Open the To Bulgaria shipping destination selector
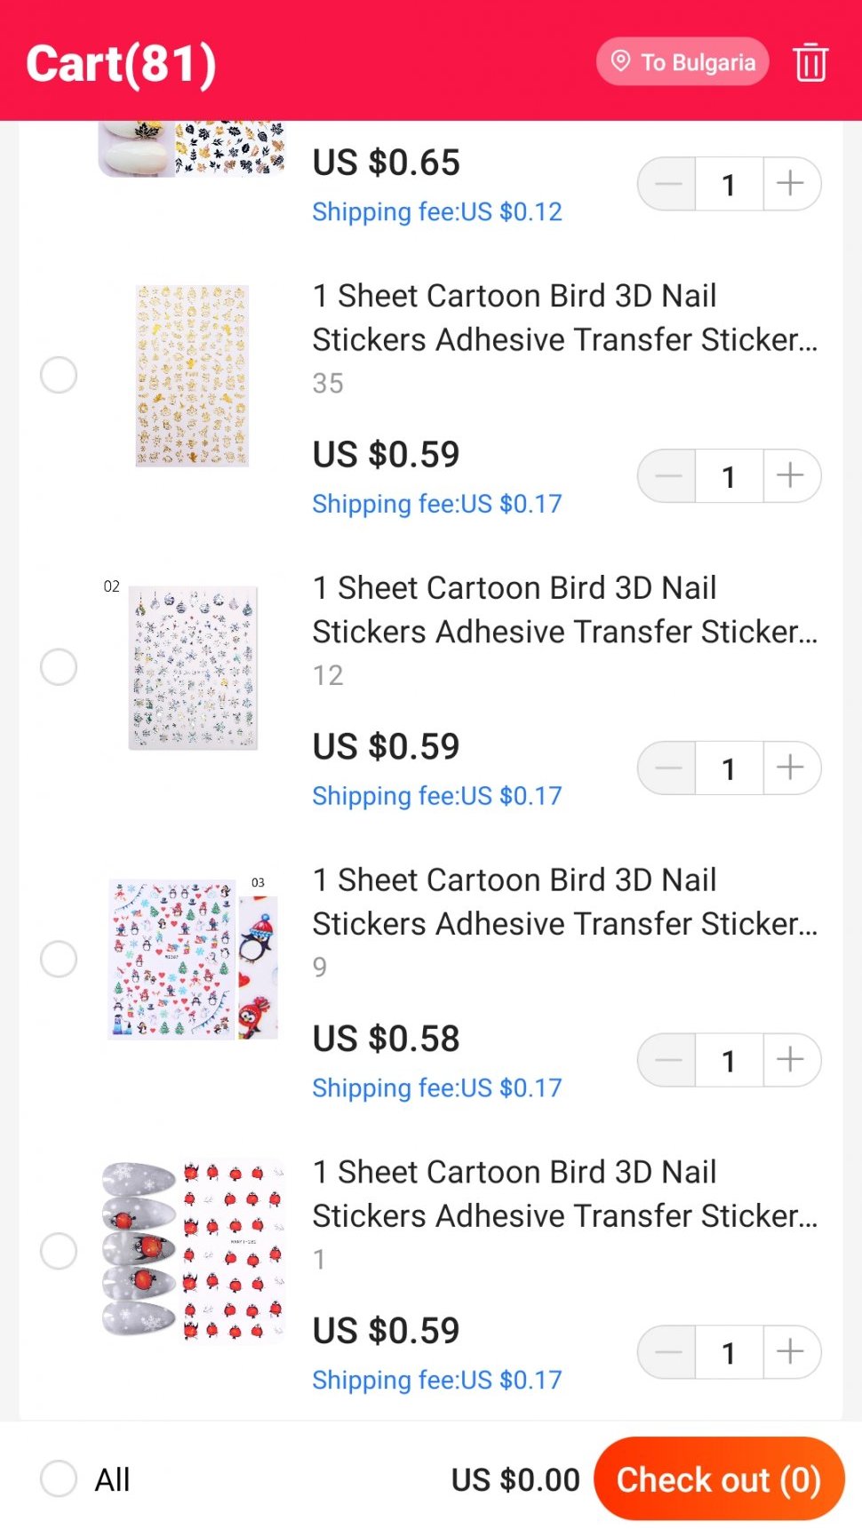Viewport: 862px width, 1529px height. click(x=682, y=62)
